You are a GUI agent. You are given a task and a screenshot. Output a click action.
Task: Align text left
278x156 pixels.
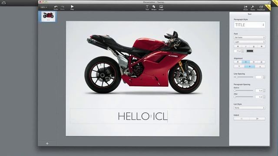(238, 62)
